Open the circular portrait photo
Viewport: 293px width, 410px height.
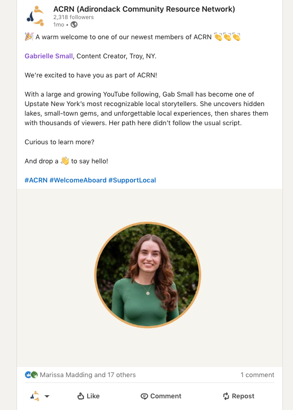pyautogui.click(x=148, y=275)
